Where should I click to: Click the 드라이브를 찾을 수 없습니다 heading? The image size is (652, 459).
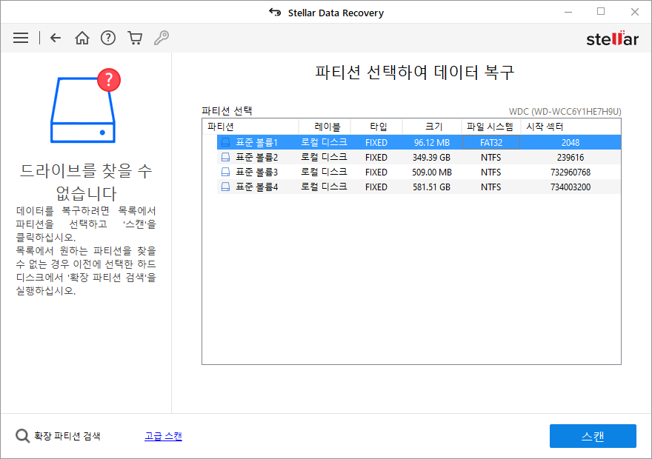pyautogui.click(x=86, y=182)
